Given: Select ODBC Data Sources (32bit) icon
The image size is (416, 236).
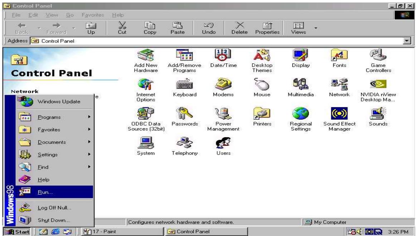Looking at the screenshot, I should click(146, 120).
